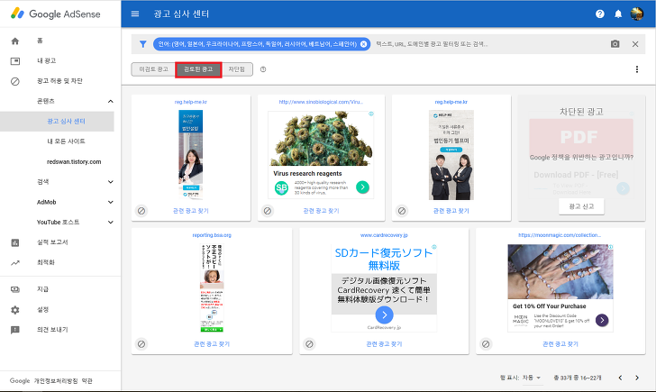Block the reporting.bsa.org ad
This screenshot has width=656, height=392.
[x=141, y=344]
